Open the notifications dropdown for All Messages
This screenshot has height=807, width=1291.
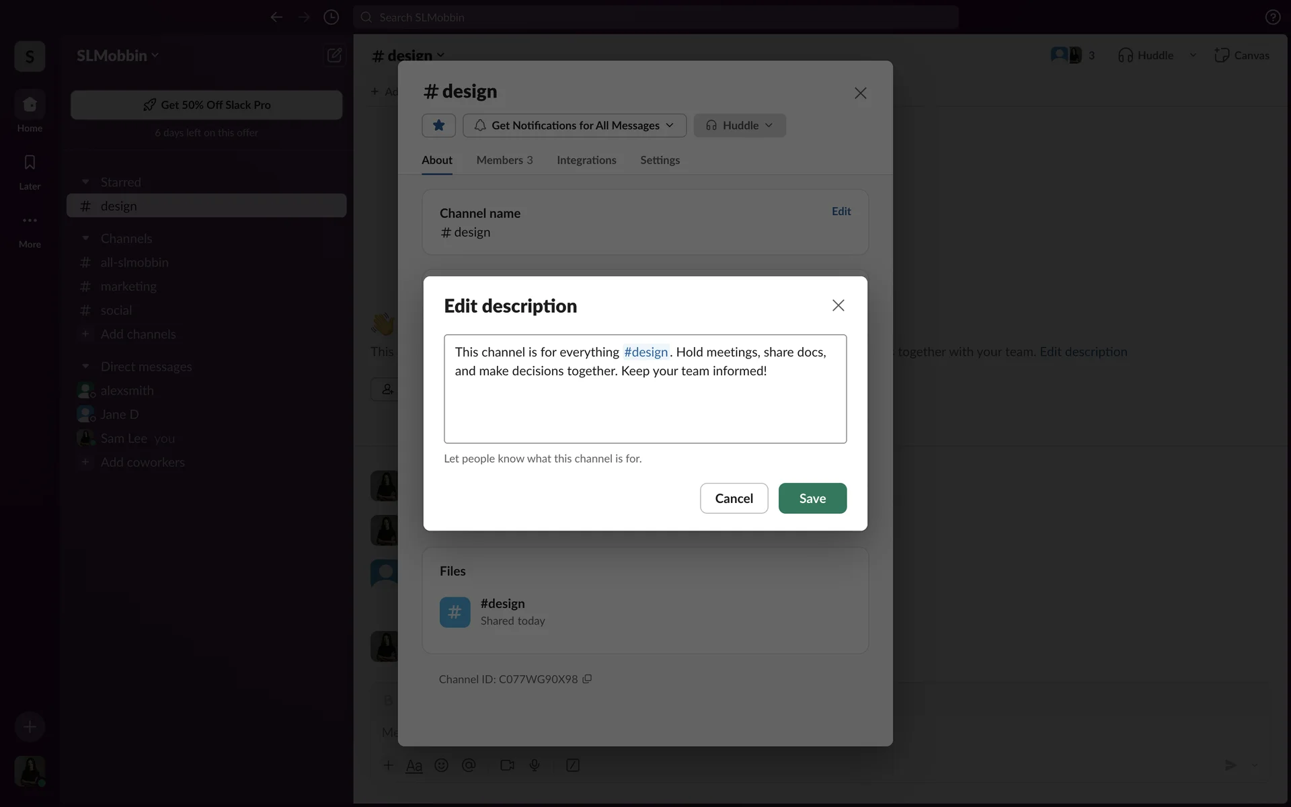[574, 125]
